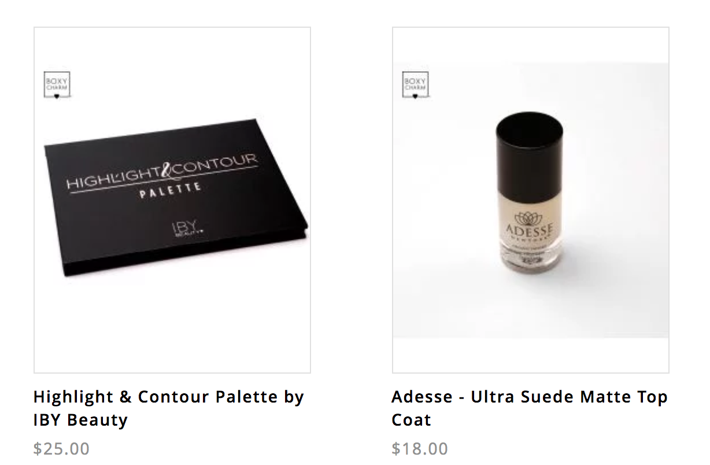Click the small heart under left Boxycharm logo
This screenshot has width=710, height=465.
coord(57,97)
